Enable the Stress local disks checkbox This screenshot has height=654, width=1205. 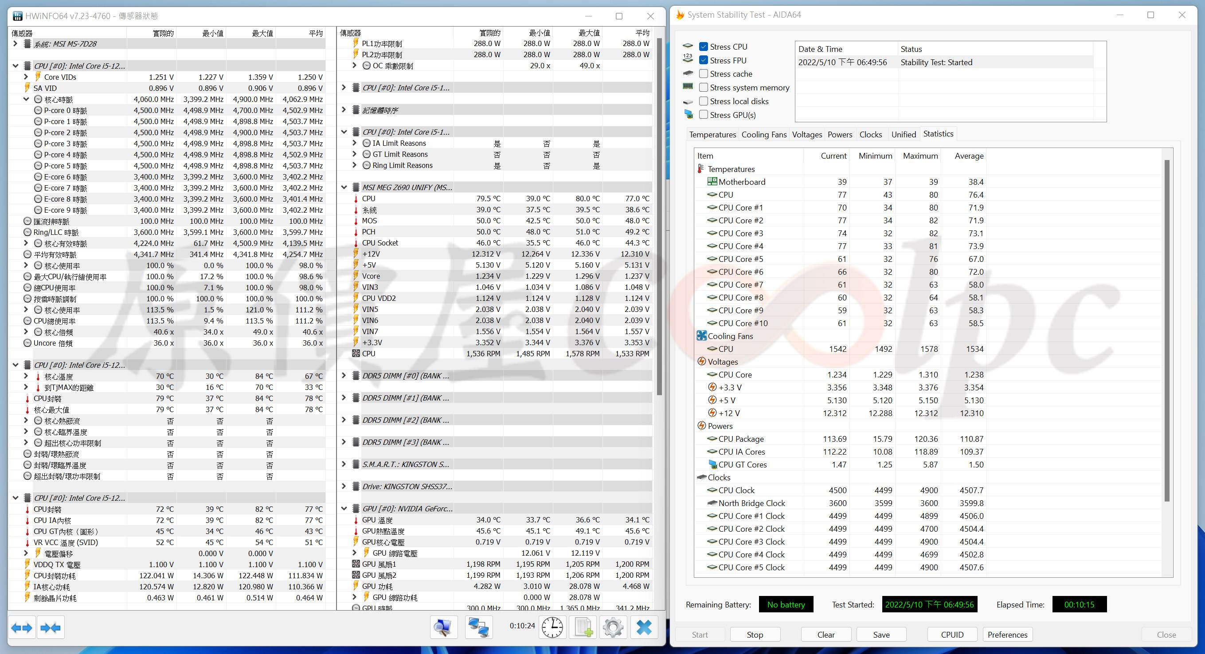(x=703, y=101)
